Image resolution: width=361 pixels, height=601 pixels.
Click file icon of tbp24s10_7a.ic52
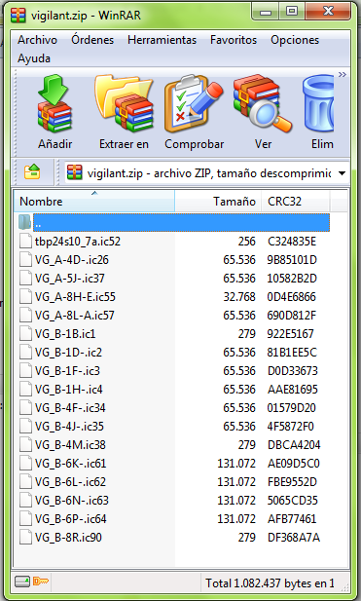(x=25, y=242)
